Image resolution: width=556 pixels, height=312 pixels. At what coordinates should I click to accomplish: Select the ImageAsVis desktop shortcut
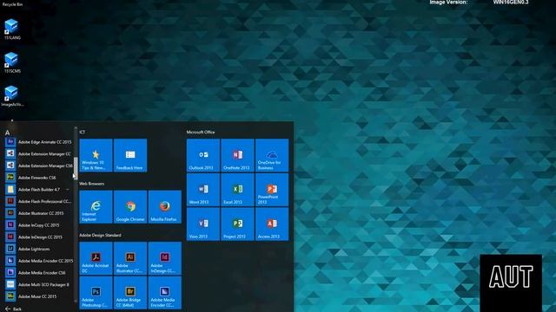tap(12, 96)
